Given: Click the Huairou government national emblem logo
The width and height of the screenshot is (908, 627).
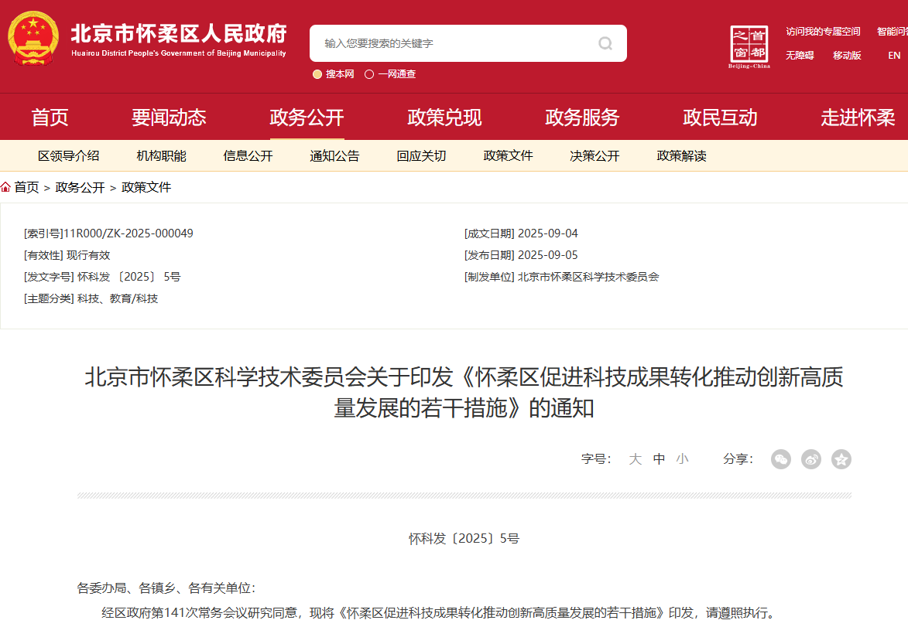Looking at the screenshot, I should tap(33, 37).
